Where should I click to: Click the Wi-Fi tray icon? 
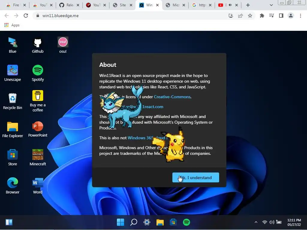click(264, 222)
